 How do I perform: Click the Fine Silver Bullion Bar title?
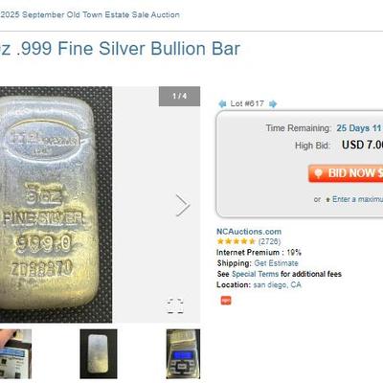(120, 49)
